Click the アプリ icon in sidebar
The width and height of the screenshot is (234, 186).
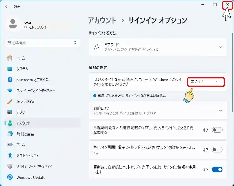tap(10, 112)
